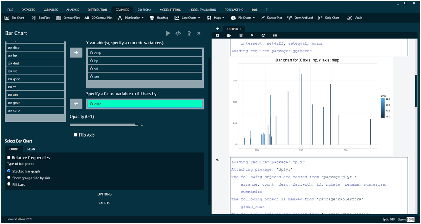This screenshot has height=224, width=421.
Task: Add a new output tab with plus
Action: pos(217,29)
